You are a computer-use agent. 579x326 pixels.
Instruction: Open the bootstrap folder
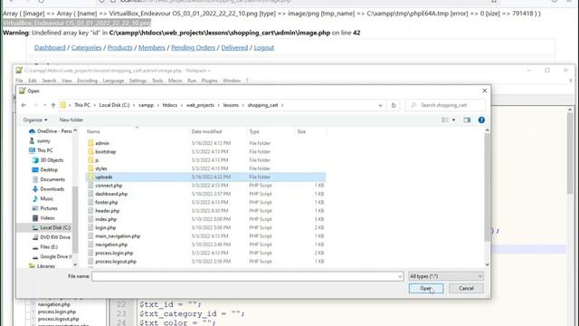[x=105, y=151]
